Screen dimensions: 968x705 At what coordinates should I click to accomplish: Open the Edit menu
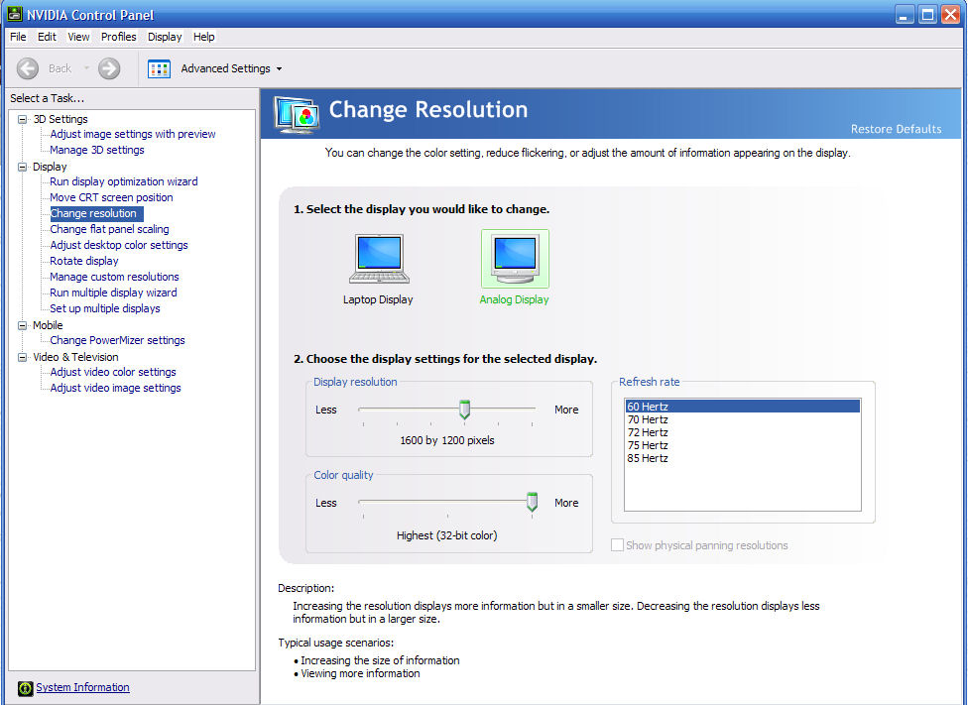point(47,37)
